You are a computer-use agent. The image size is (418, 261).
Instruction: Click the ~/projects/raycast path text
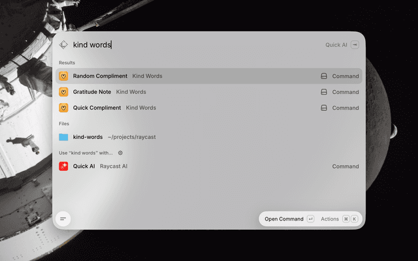click(132, 137)
